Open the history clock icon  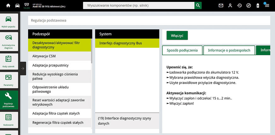239,6
